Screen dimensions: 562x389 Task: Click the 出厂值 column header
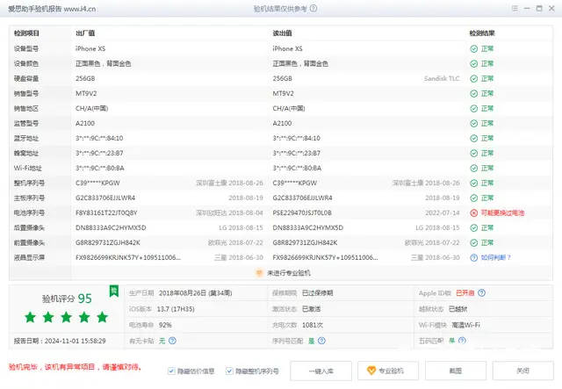[x=85, y=33]
